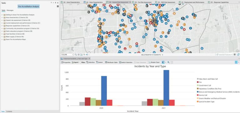Click Rotate Chart button
Screen dimensions: 240x113
tap(154, 62)
